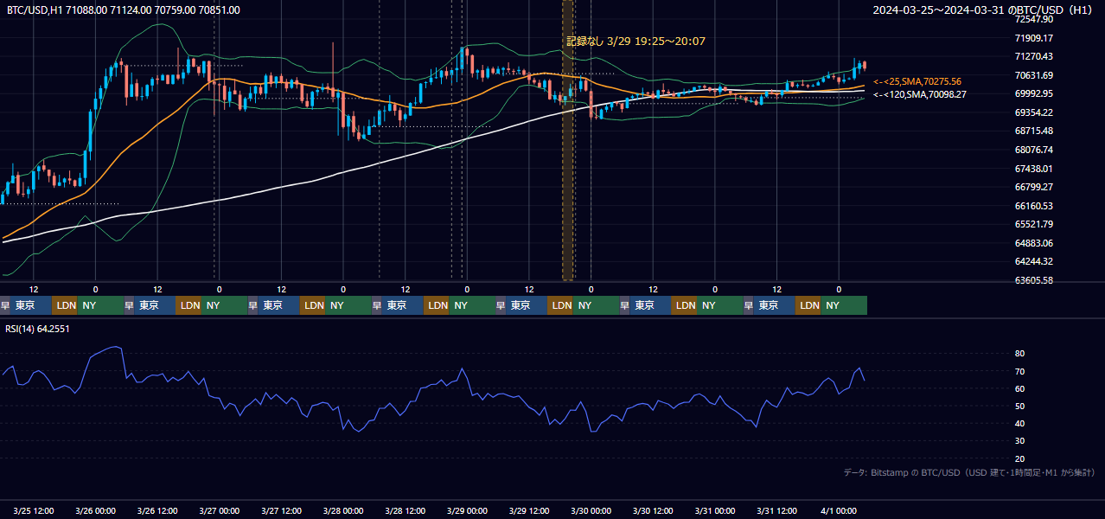Click price axis label 68715.48

tap(1034, 131)
